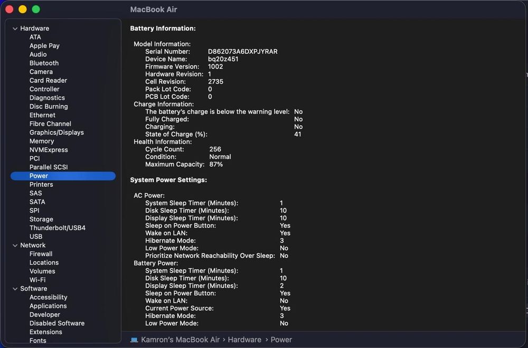Viewport: 528px width, 348px height.
Task: Collapse the Hardware section in sidebar
Action: pyautogui.click(x=15, y=29)
